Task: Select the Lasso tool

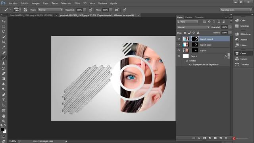Action: 4,32
